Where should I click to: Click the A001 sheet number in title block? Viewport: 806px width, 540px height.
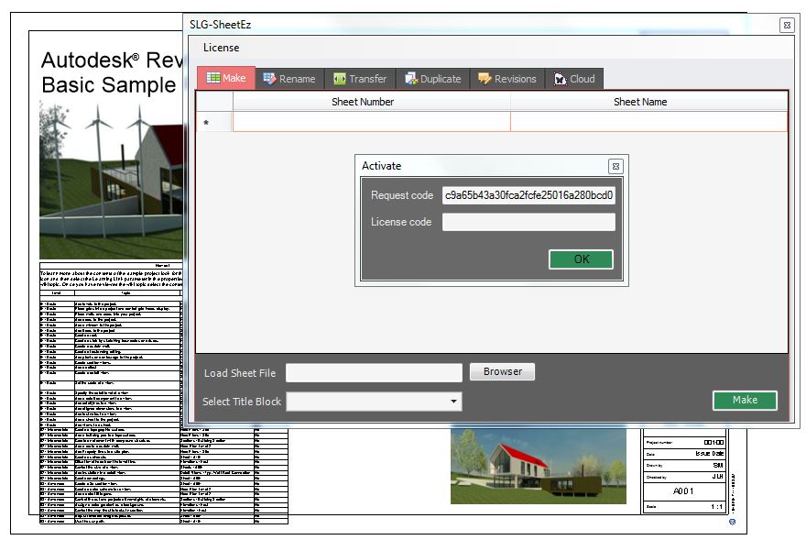pyautogui.click(x=683, y=491)
